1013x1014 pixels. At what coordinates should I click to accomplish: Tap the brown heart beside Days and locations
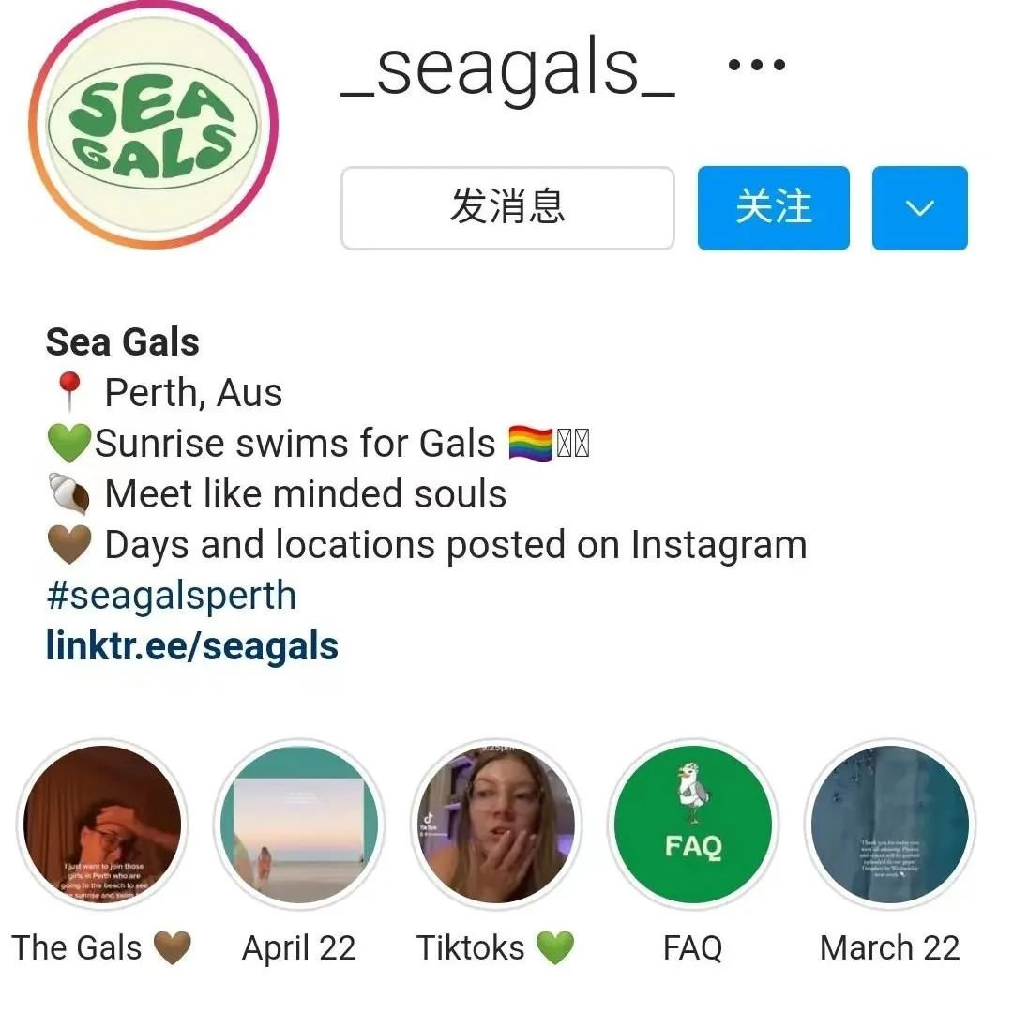[69, 545]
